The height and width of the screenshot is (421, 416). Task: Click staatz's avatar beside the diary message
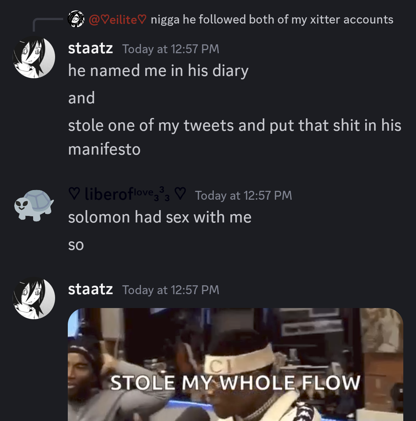(34, 57)
